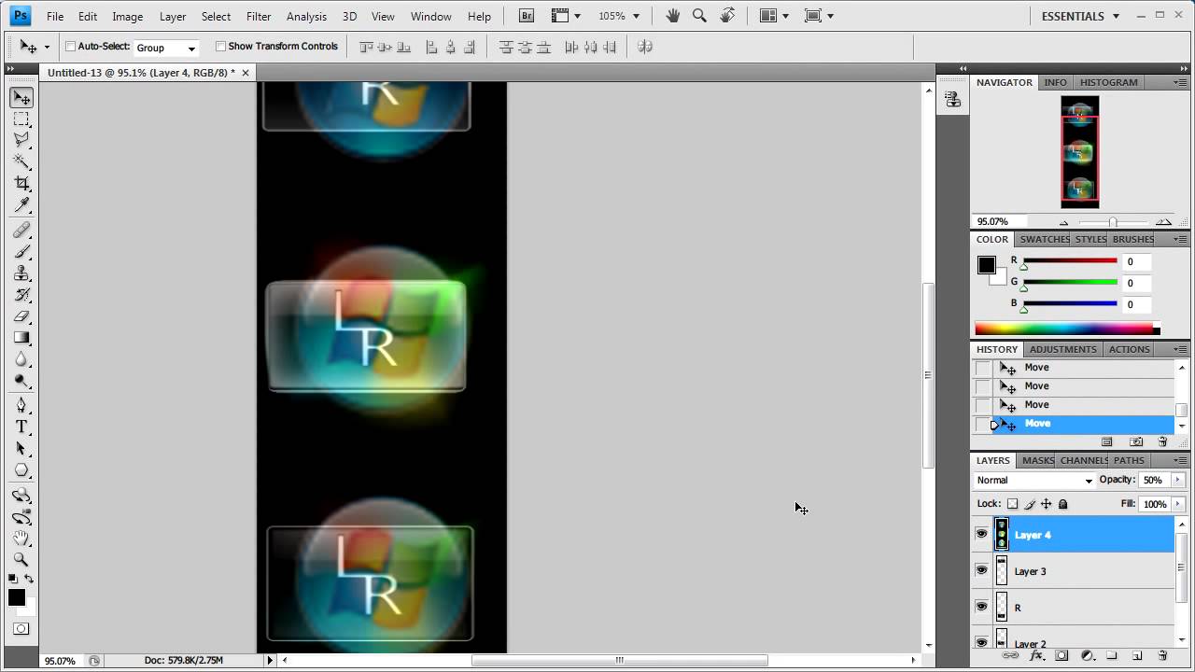Enable Show Transform Controls checkbox
Image resolution: width=1195 pixels, height=672 pixels.
pos(220,46)
